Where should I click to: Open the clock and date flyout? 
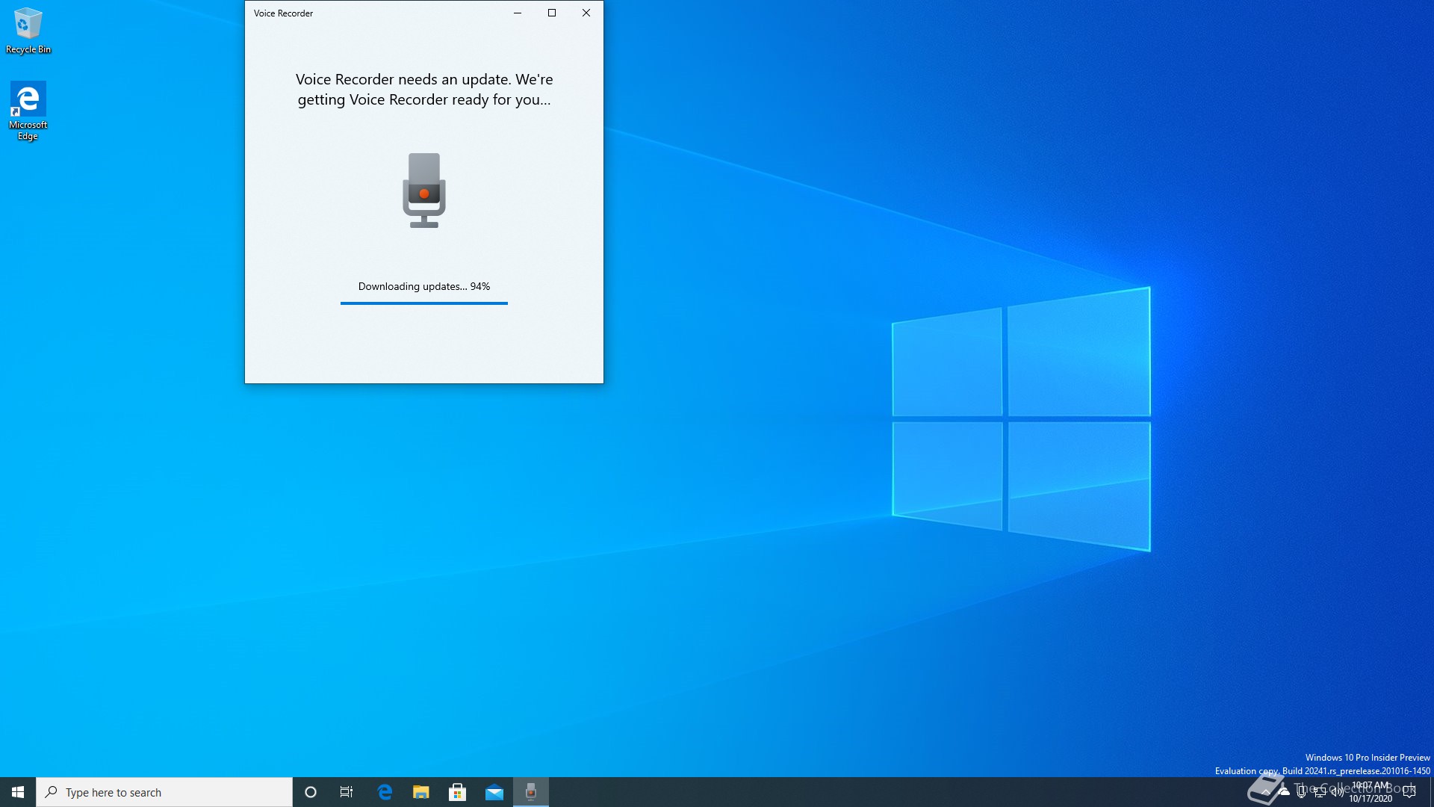1371,792
